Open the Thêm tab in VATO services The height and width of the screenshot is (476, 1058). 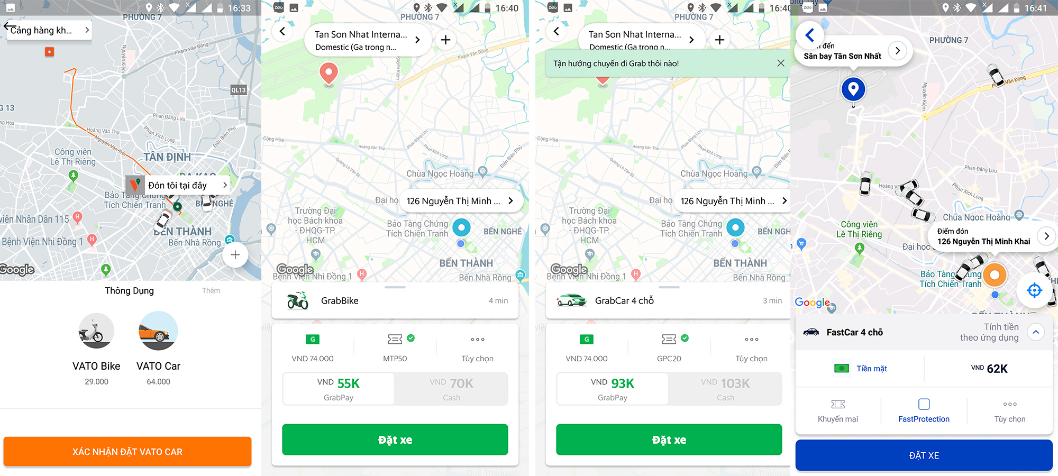point(211,290)
